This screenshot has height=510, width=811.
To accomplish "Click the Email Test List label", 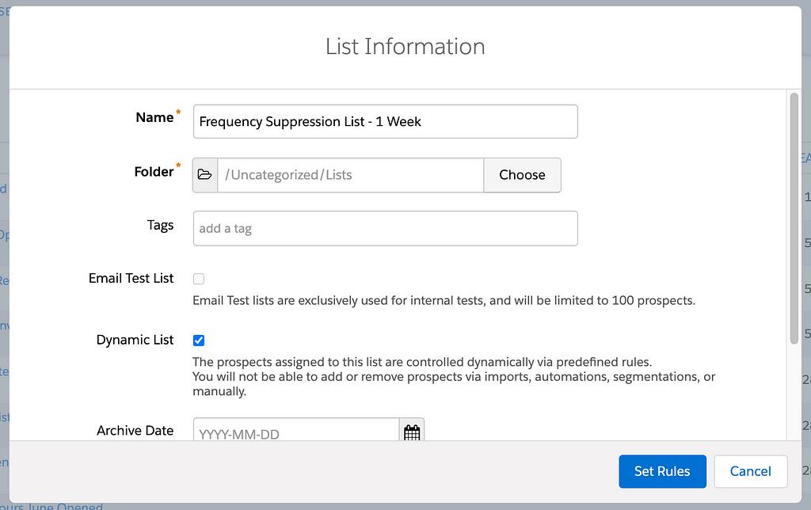I will click(x=131, y=278).
